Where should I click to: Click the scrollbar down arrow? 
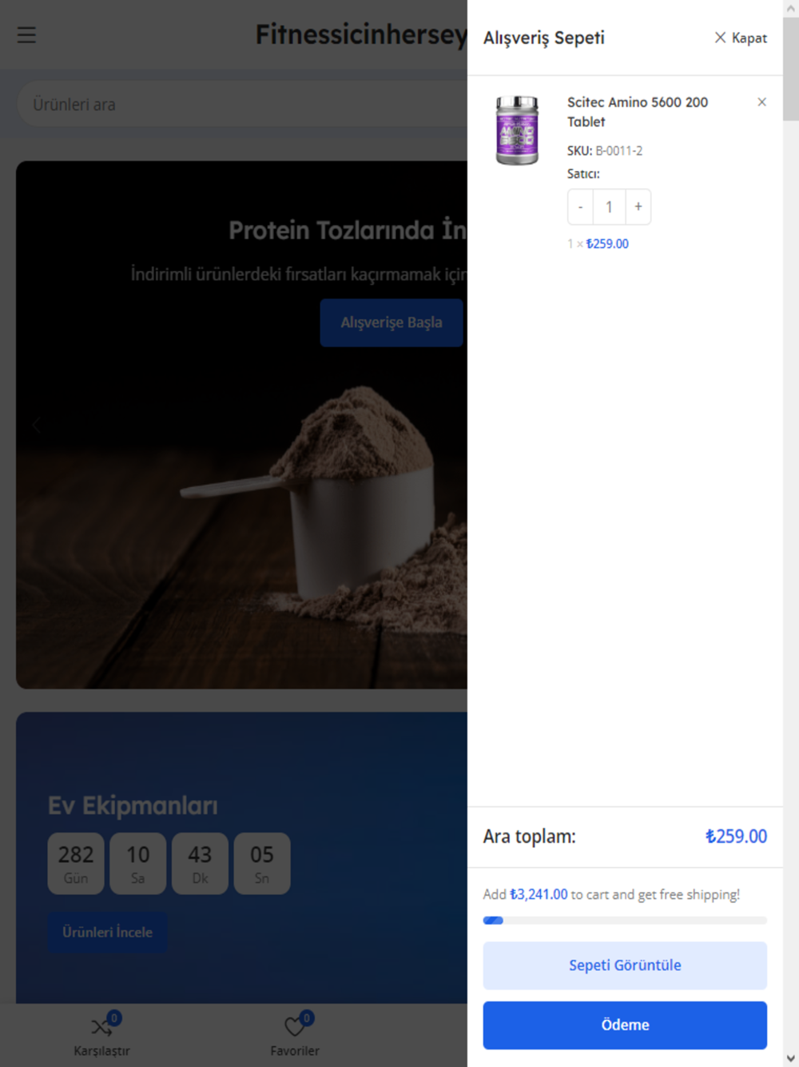(x=791, y=1059)
